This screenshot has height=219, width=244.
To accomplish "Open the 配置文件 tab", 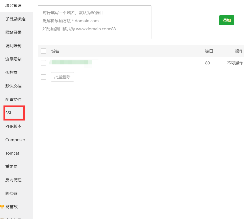I will [13, 100].
